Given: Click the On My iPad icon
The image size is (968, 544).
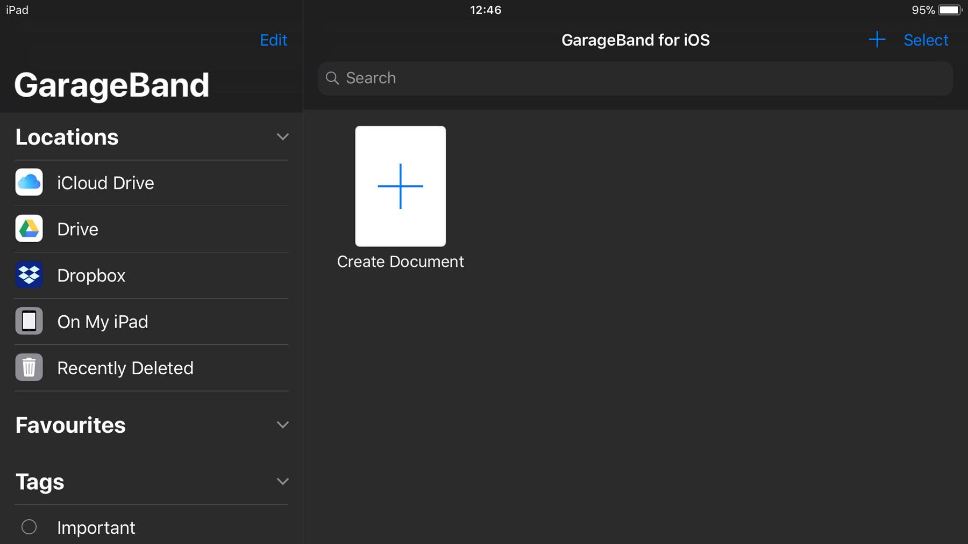Looking at the screenshot, I should (29, 321).
